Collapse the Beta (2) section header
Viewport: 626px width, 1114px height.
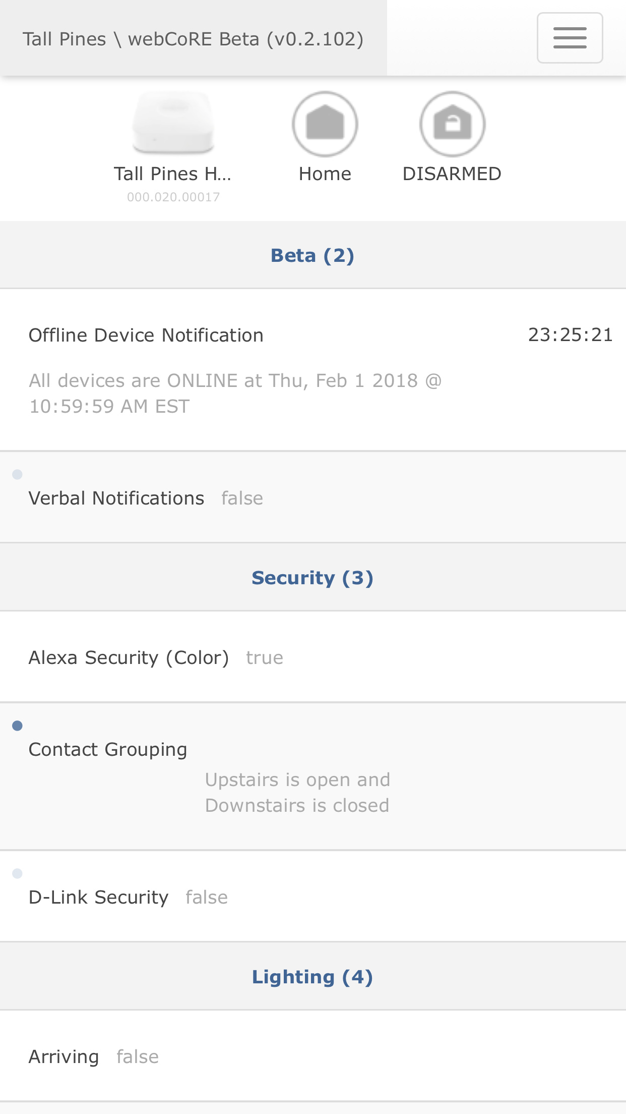click(313, 255)
